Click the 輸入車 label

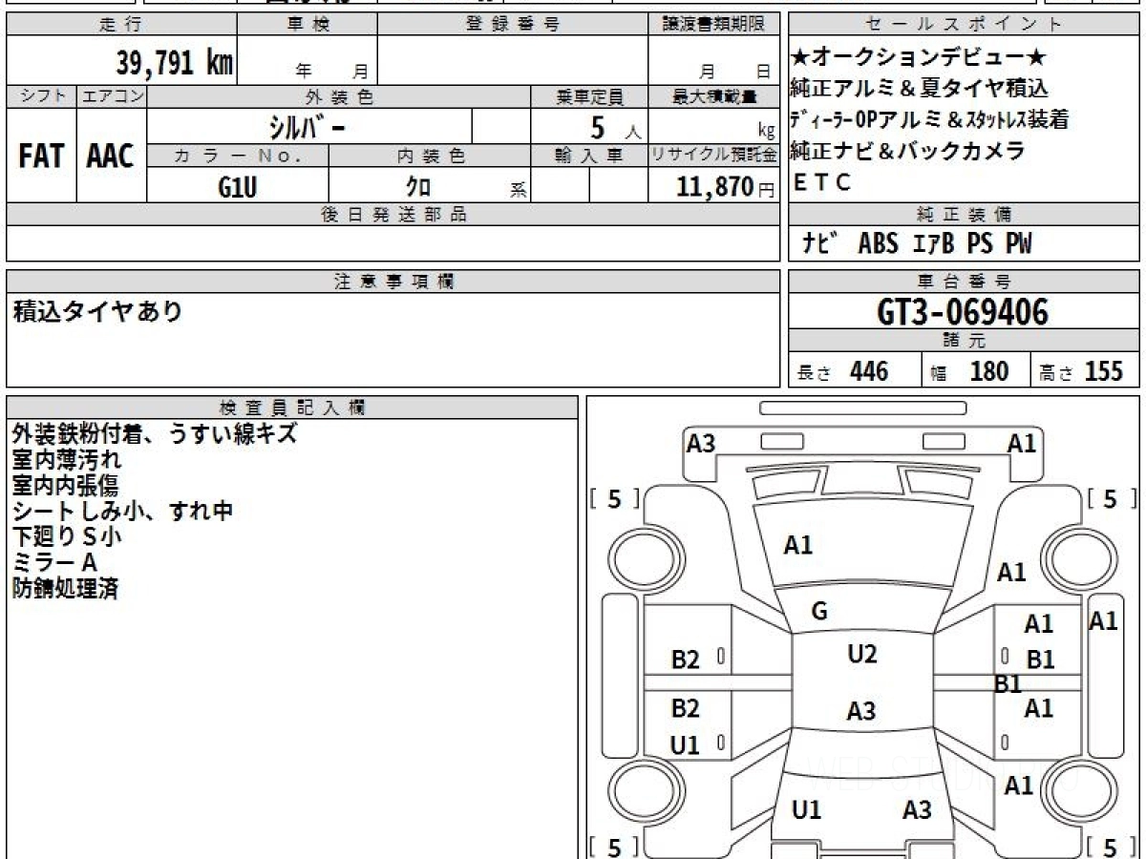[x=589, y=156]
